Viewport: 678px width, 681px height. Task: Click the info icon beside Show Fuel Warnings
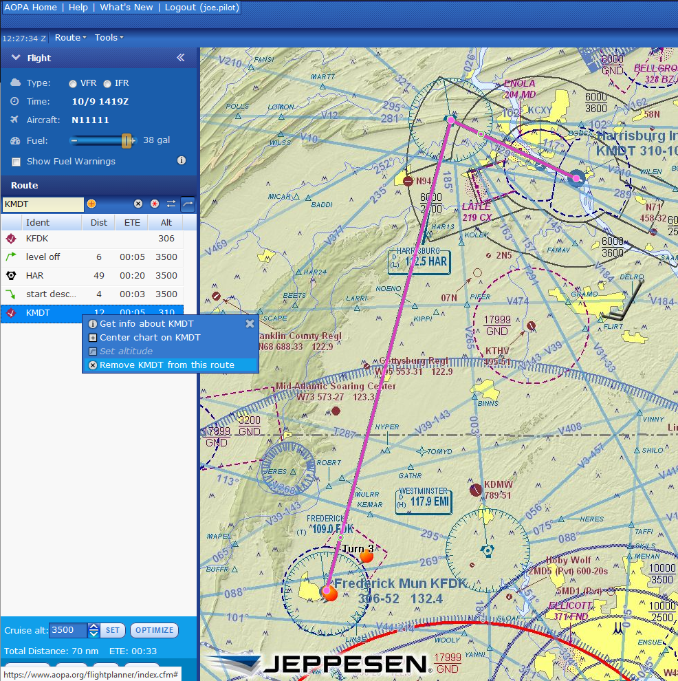pyautogui.click(x=182, y=161)
